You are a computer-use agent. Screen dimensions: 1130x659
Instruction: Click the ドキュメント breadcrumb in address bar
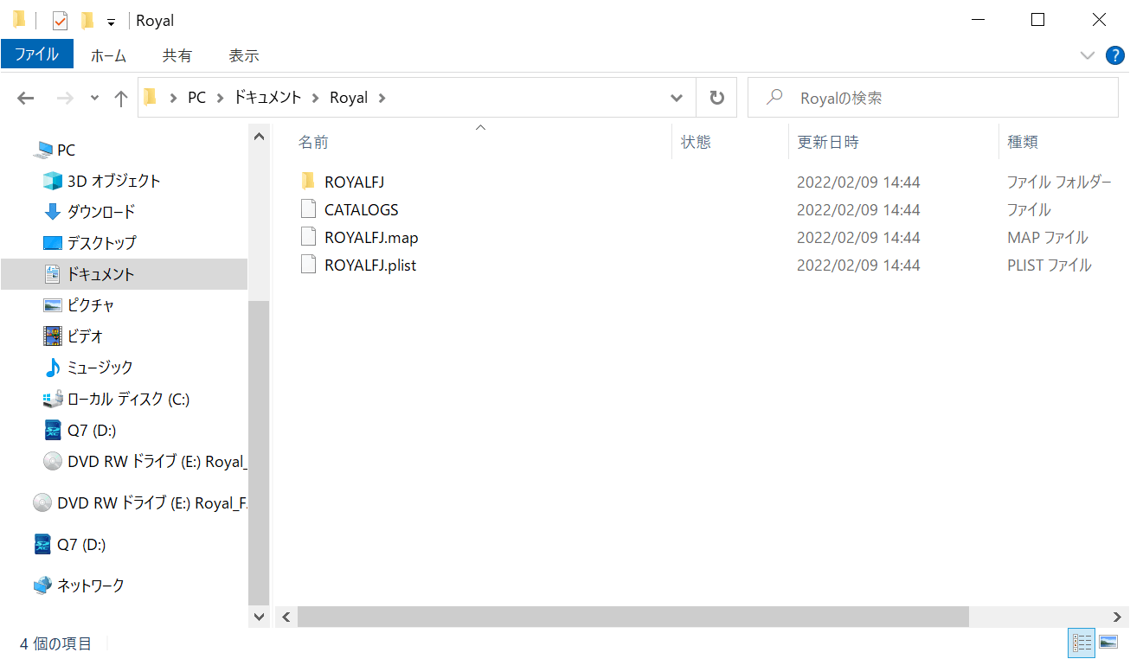[267, 98]
